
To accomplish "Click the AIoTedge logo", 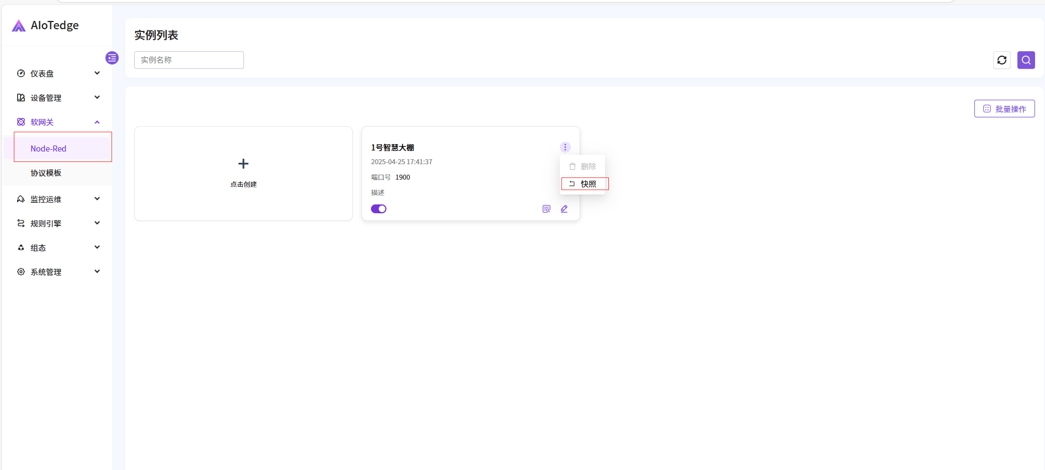I will pos(46,25).
